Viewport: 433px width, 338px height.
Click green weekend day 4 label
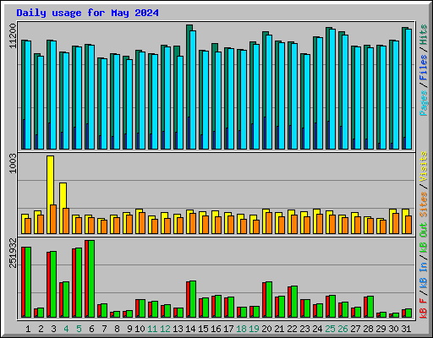[x=66, y=329]
